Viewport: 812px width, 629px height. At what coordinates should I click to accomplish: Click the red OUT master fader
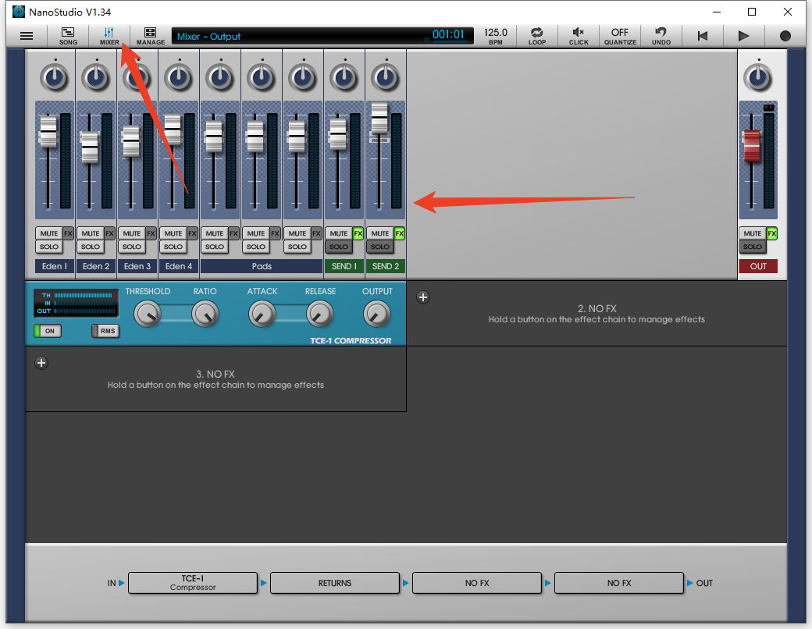pyautogui.click(x=752, y=146)
